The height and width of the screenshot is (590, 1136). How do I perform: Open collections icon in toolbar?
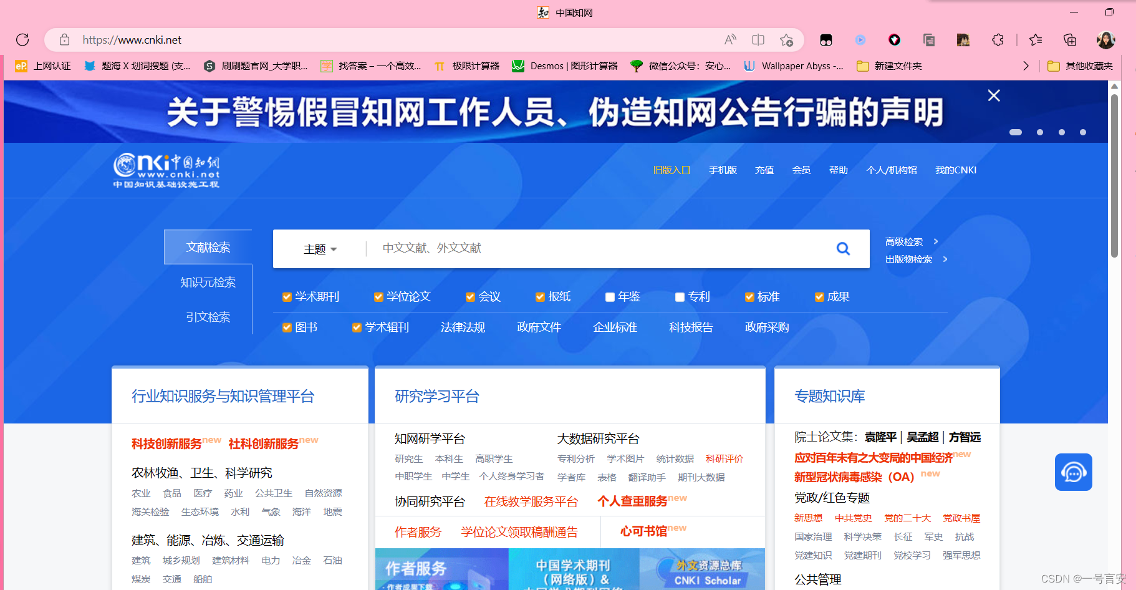[1070, 40]
